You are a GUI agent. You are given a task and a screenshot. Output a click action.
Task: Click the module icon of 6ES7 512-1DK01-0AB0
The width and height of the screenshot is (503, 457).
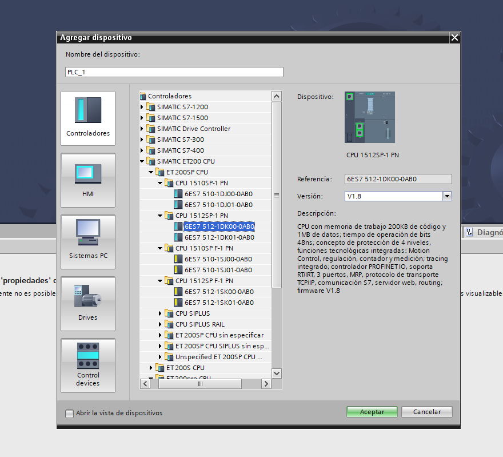click(178, 237)
